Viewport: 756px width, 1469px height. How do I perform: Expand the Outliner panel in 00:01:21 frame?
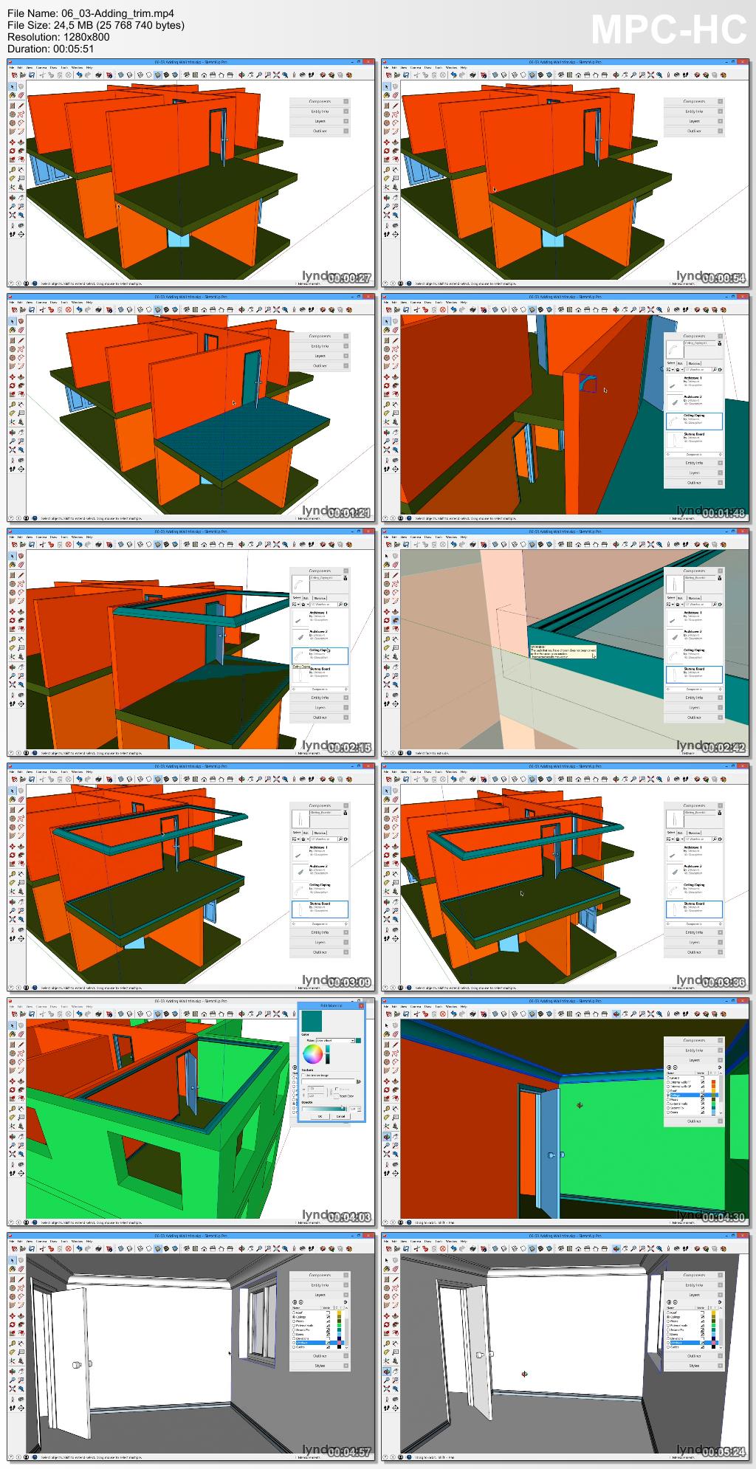point(346,366)
